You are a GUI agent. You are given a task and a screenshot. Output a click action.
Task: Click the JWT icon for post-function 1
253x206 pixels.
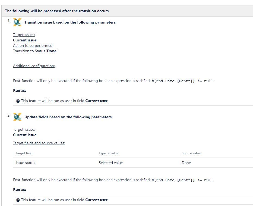coord(17,22)
